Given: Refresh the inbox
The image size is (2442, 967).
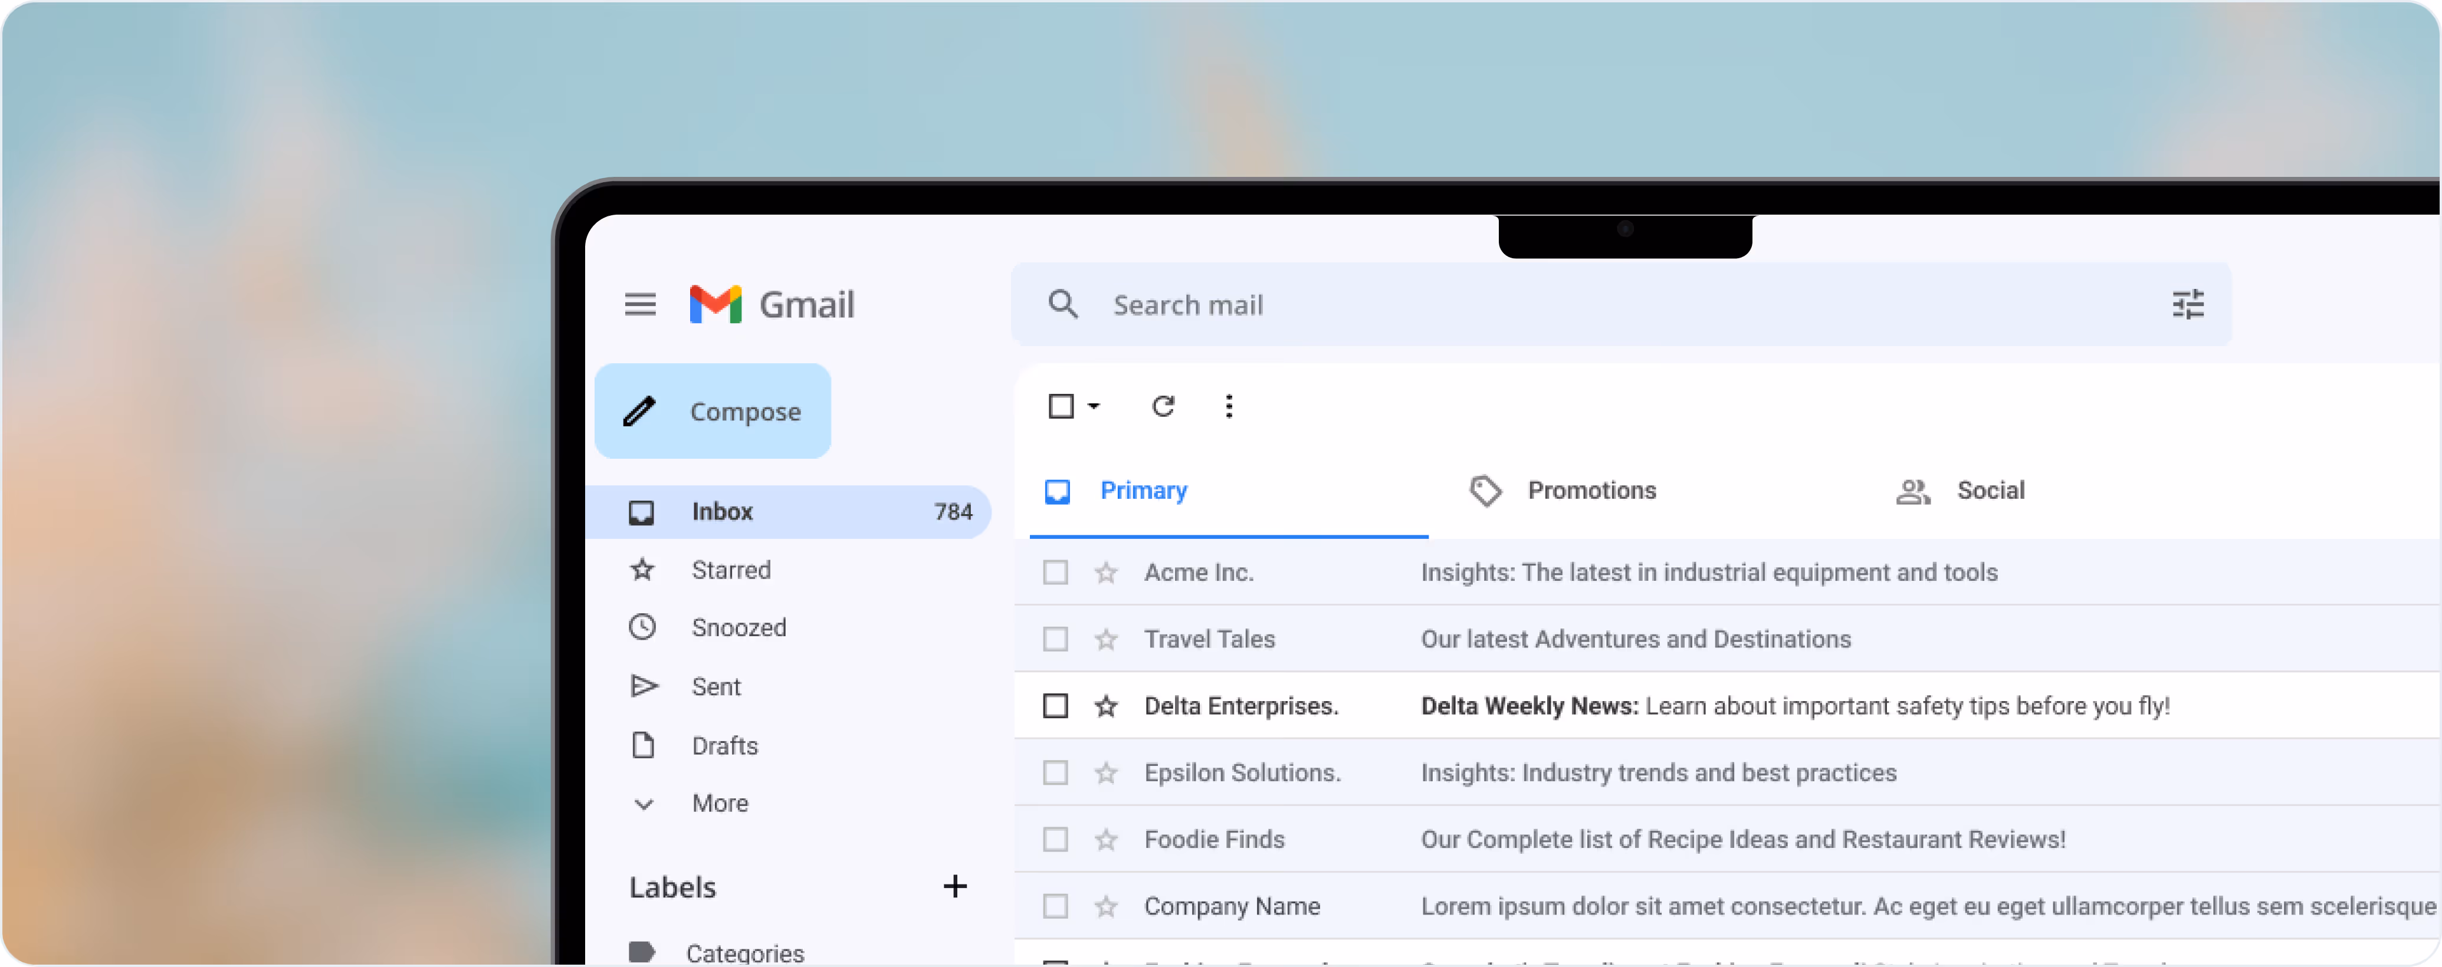Looking at the screenshot, I should click(1162, 406).
